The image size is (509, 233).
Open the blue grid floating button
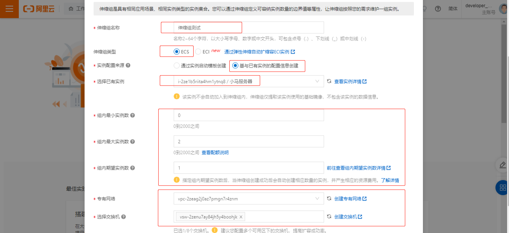[x=502, y=188]
